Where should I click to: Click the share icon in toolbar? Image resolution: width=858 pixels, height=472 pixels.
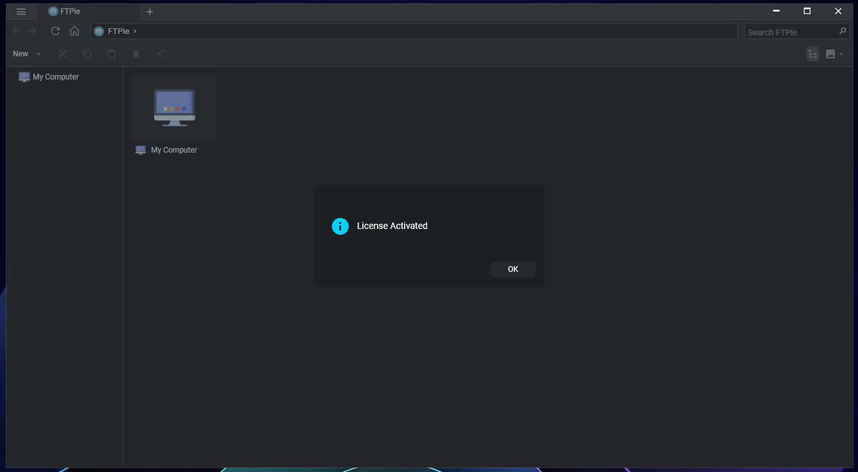[161, 54]
